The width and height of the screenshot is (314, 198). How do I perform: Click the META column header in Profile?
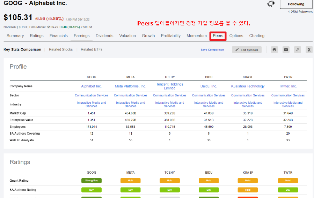click(130, 77)
